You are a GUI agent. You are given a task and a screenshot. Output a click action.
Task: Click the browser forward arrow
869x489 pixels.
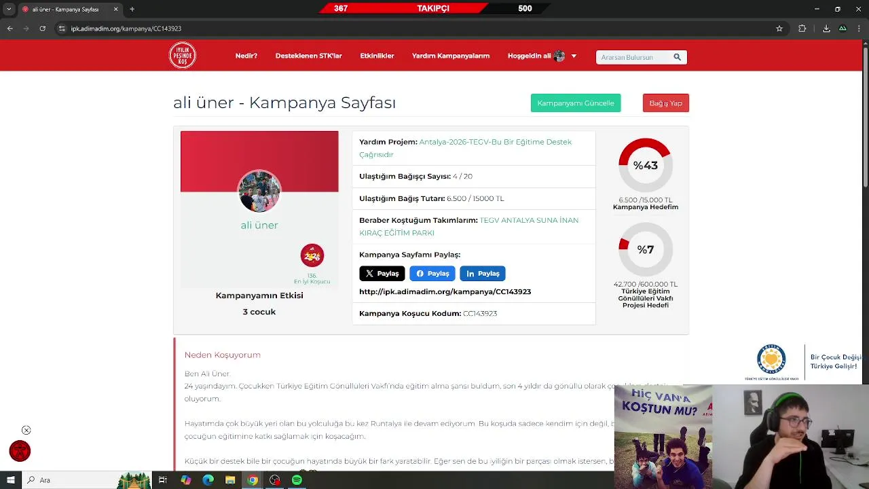26,29
